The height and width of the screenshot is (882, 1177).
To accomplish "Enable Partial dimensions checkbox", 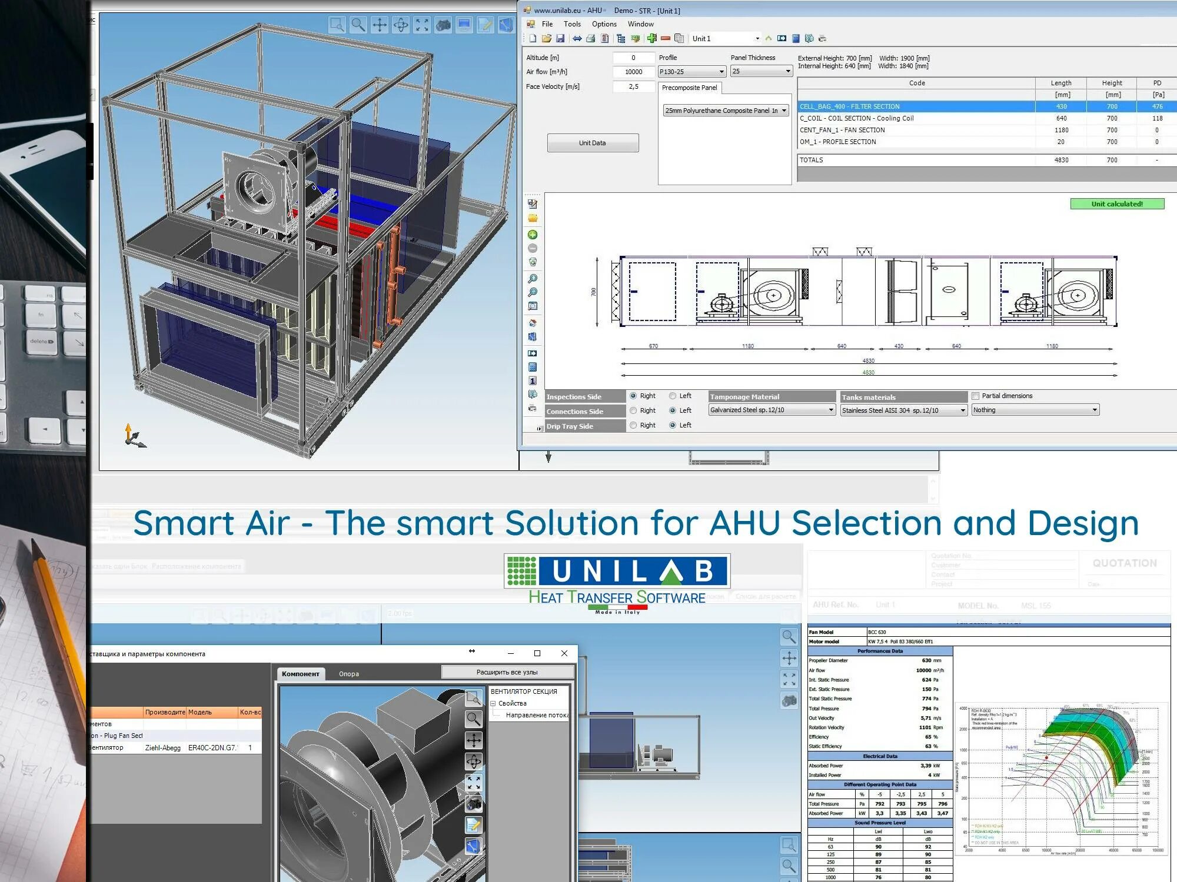I will pyautogui.click(x=975, y=396).
